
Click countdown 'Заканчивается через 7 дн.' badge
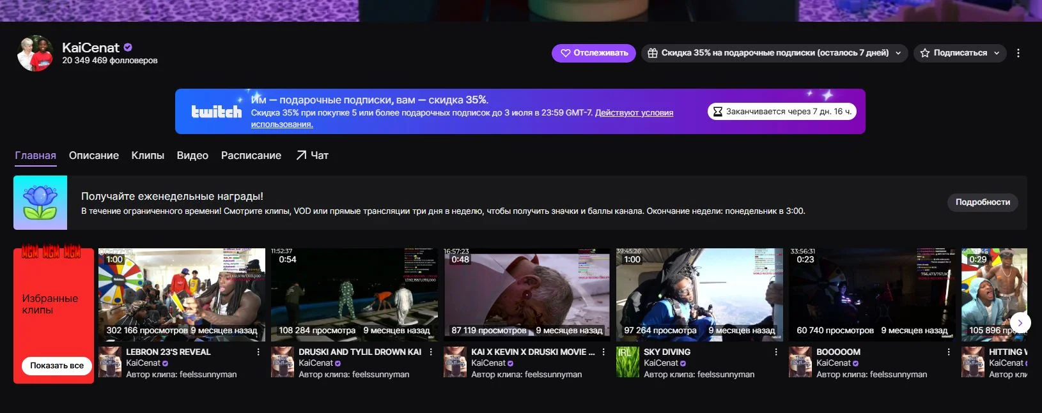(x=781, y=111)
